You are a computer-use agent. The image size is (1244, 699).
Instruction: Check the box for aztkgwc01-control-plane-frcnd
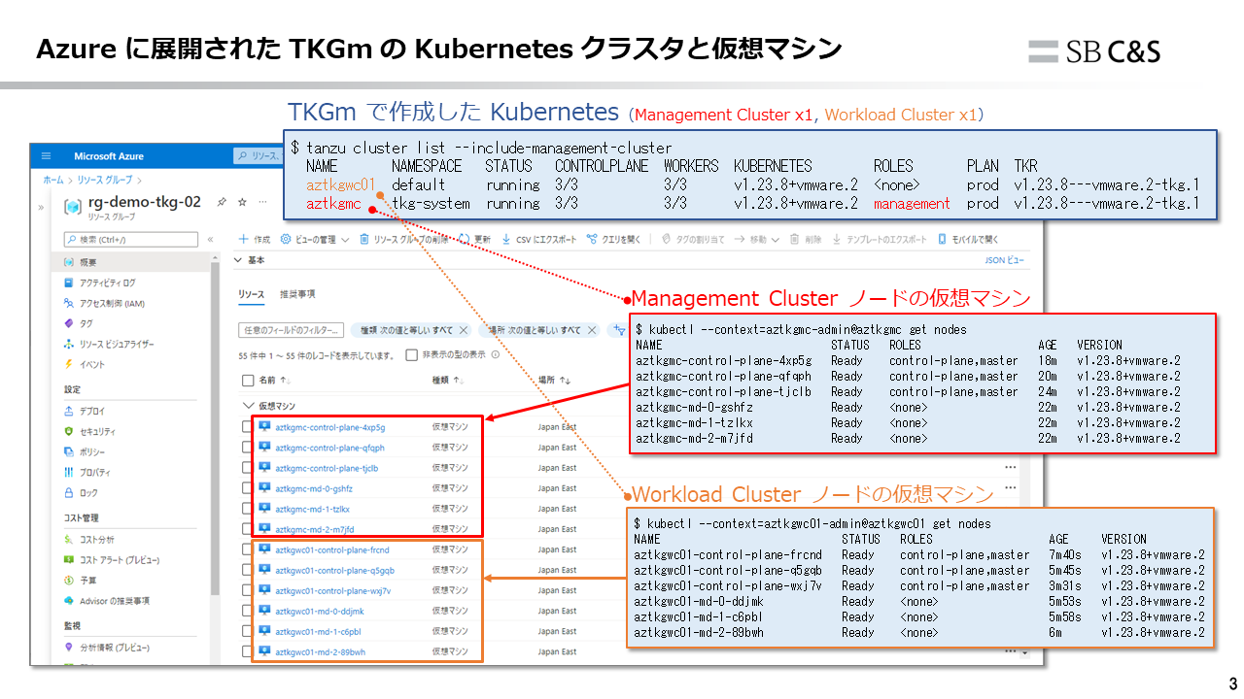(x=248, y=549)
